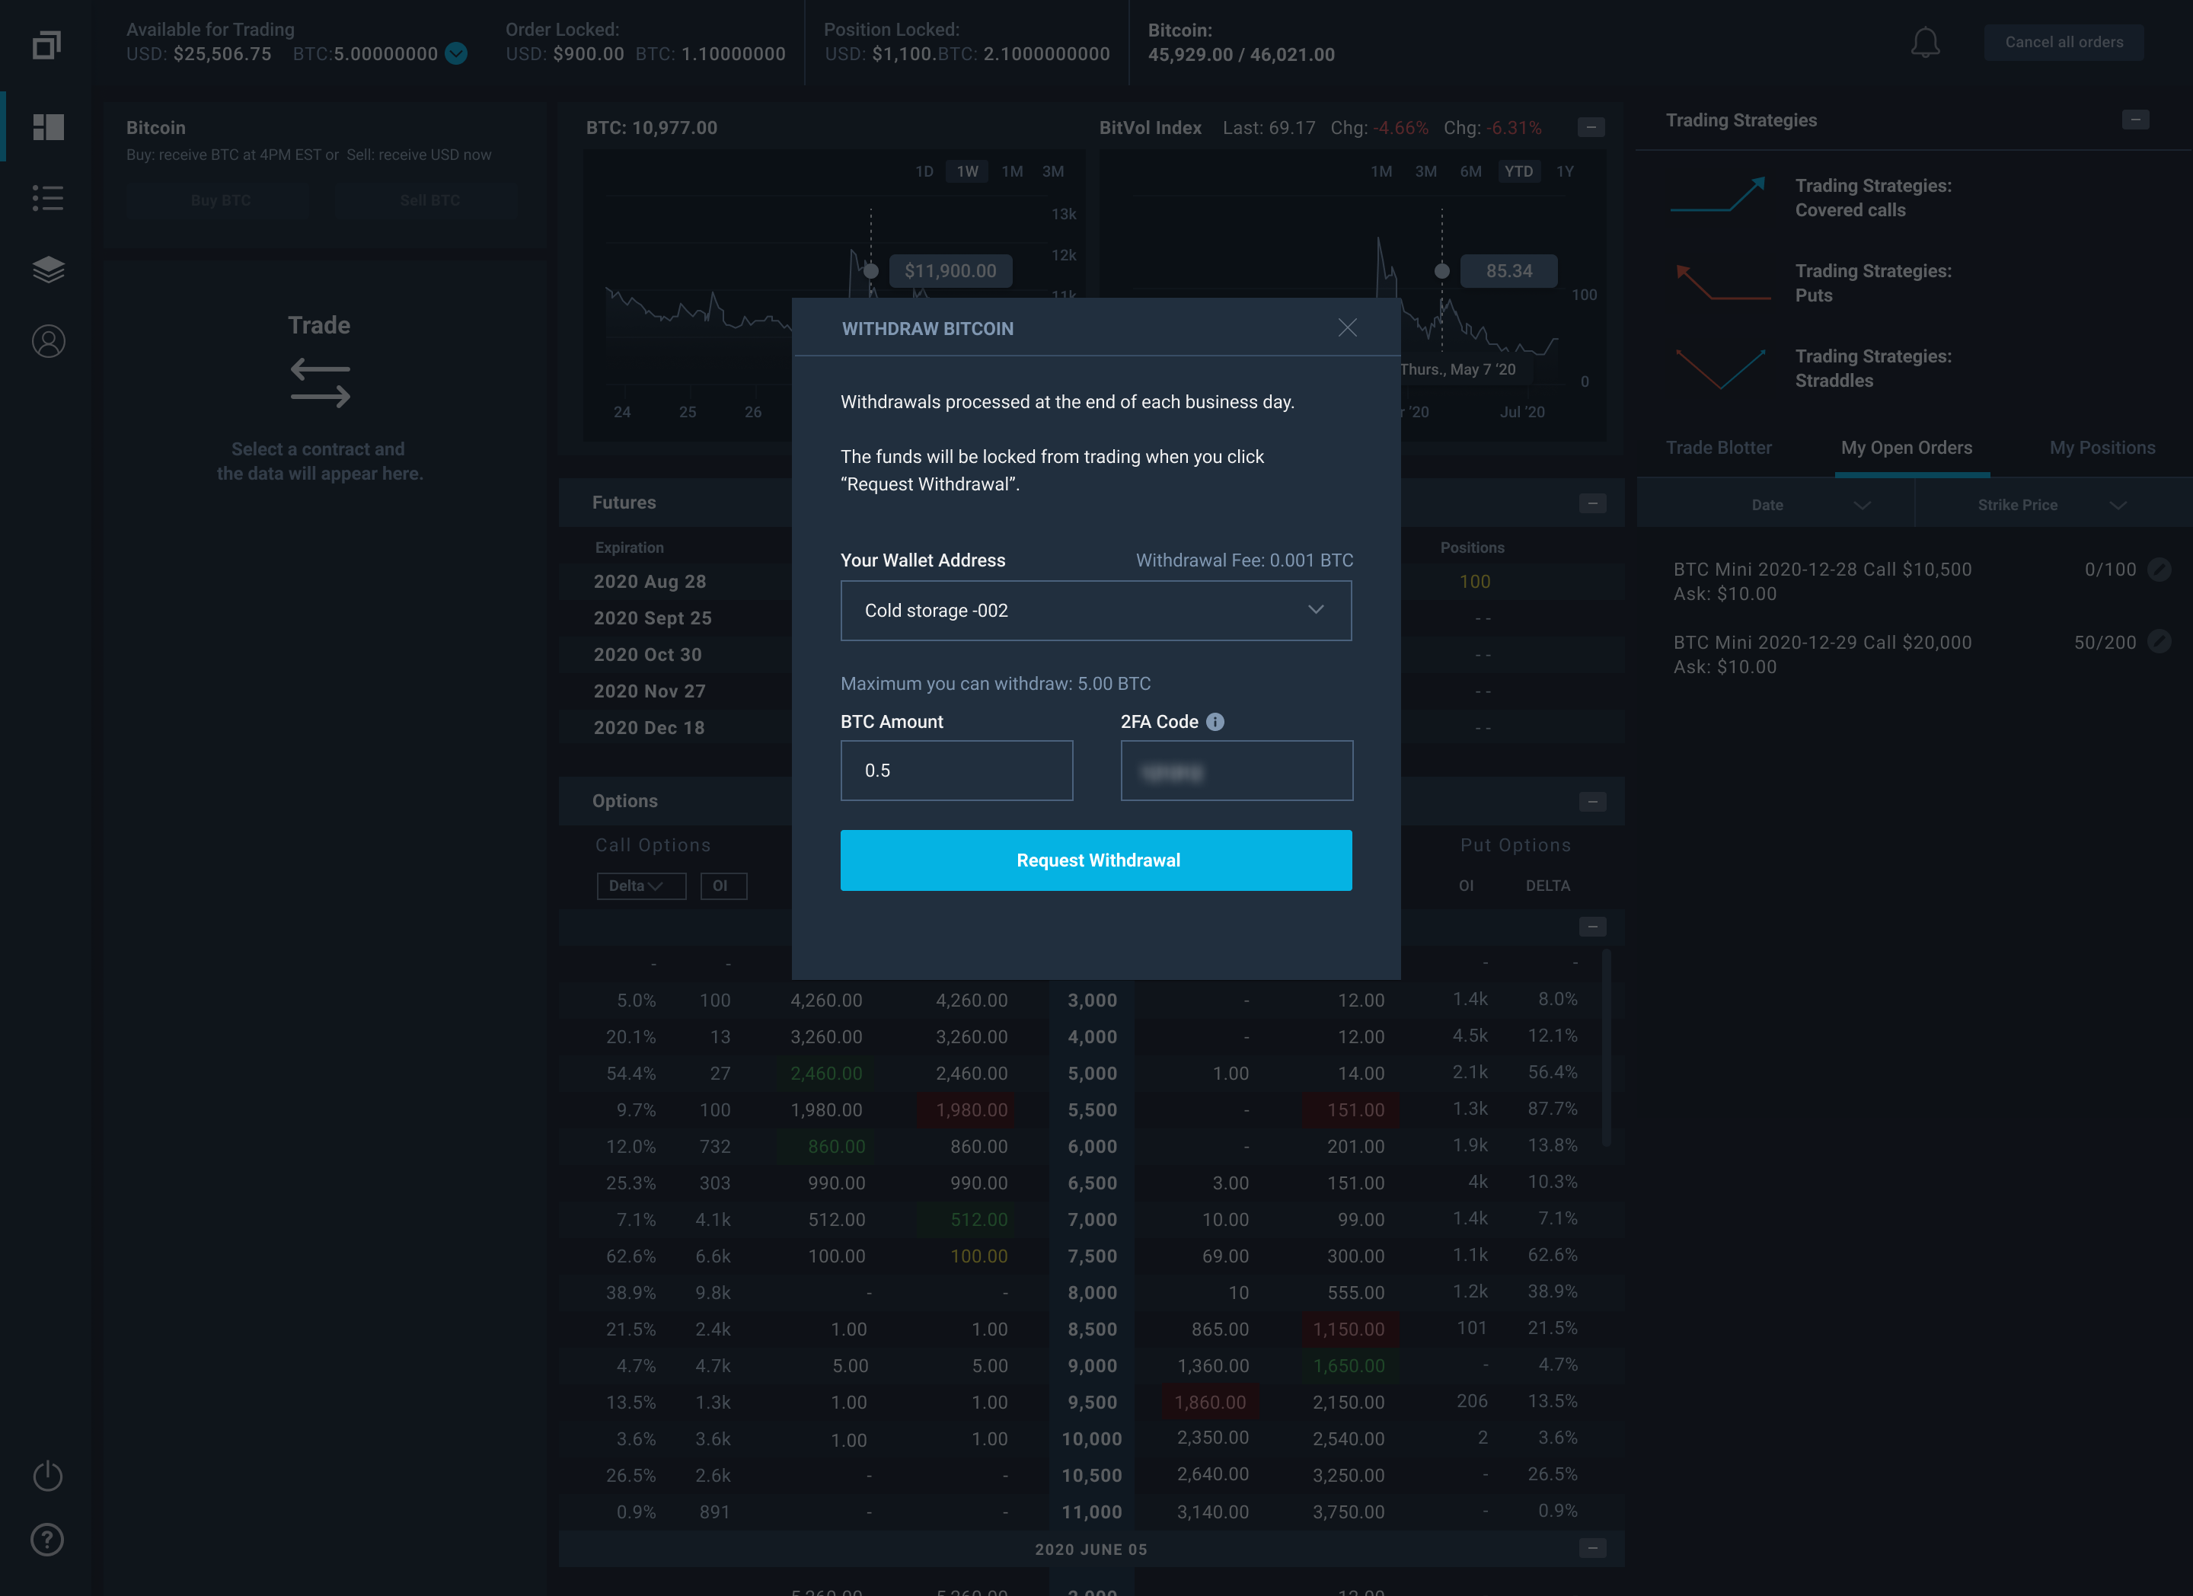
Task: Click the yellow 100.00 call price
Action: click(x=978, y=1256)
